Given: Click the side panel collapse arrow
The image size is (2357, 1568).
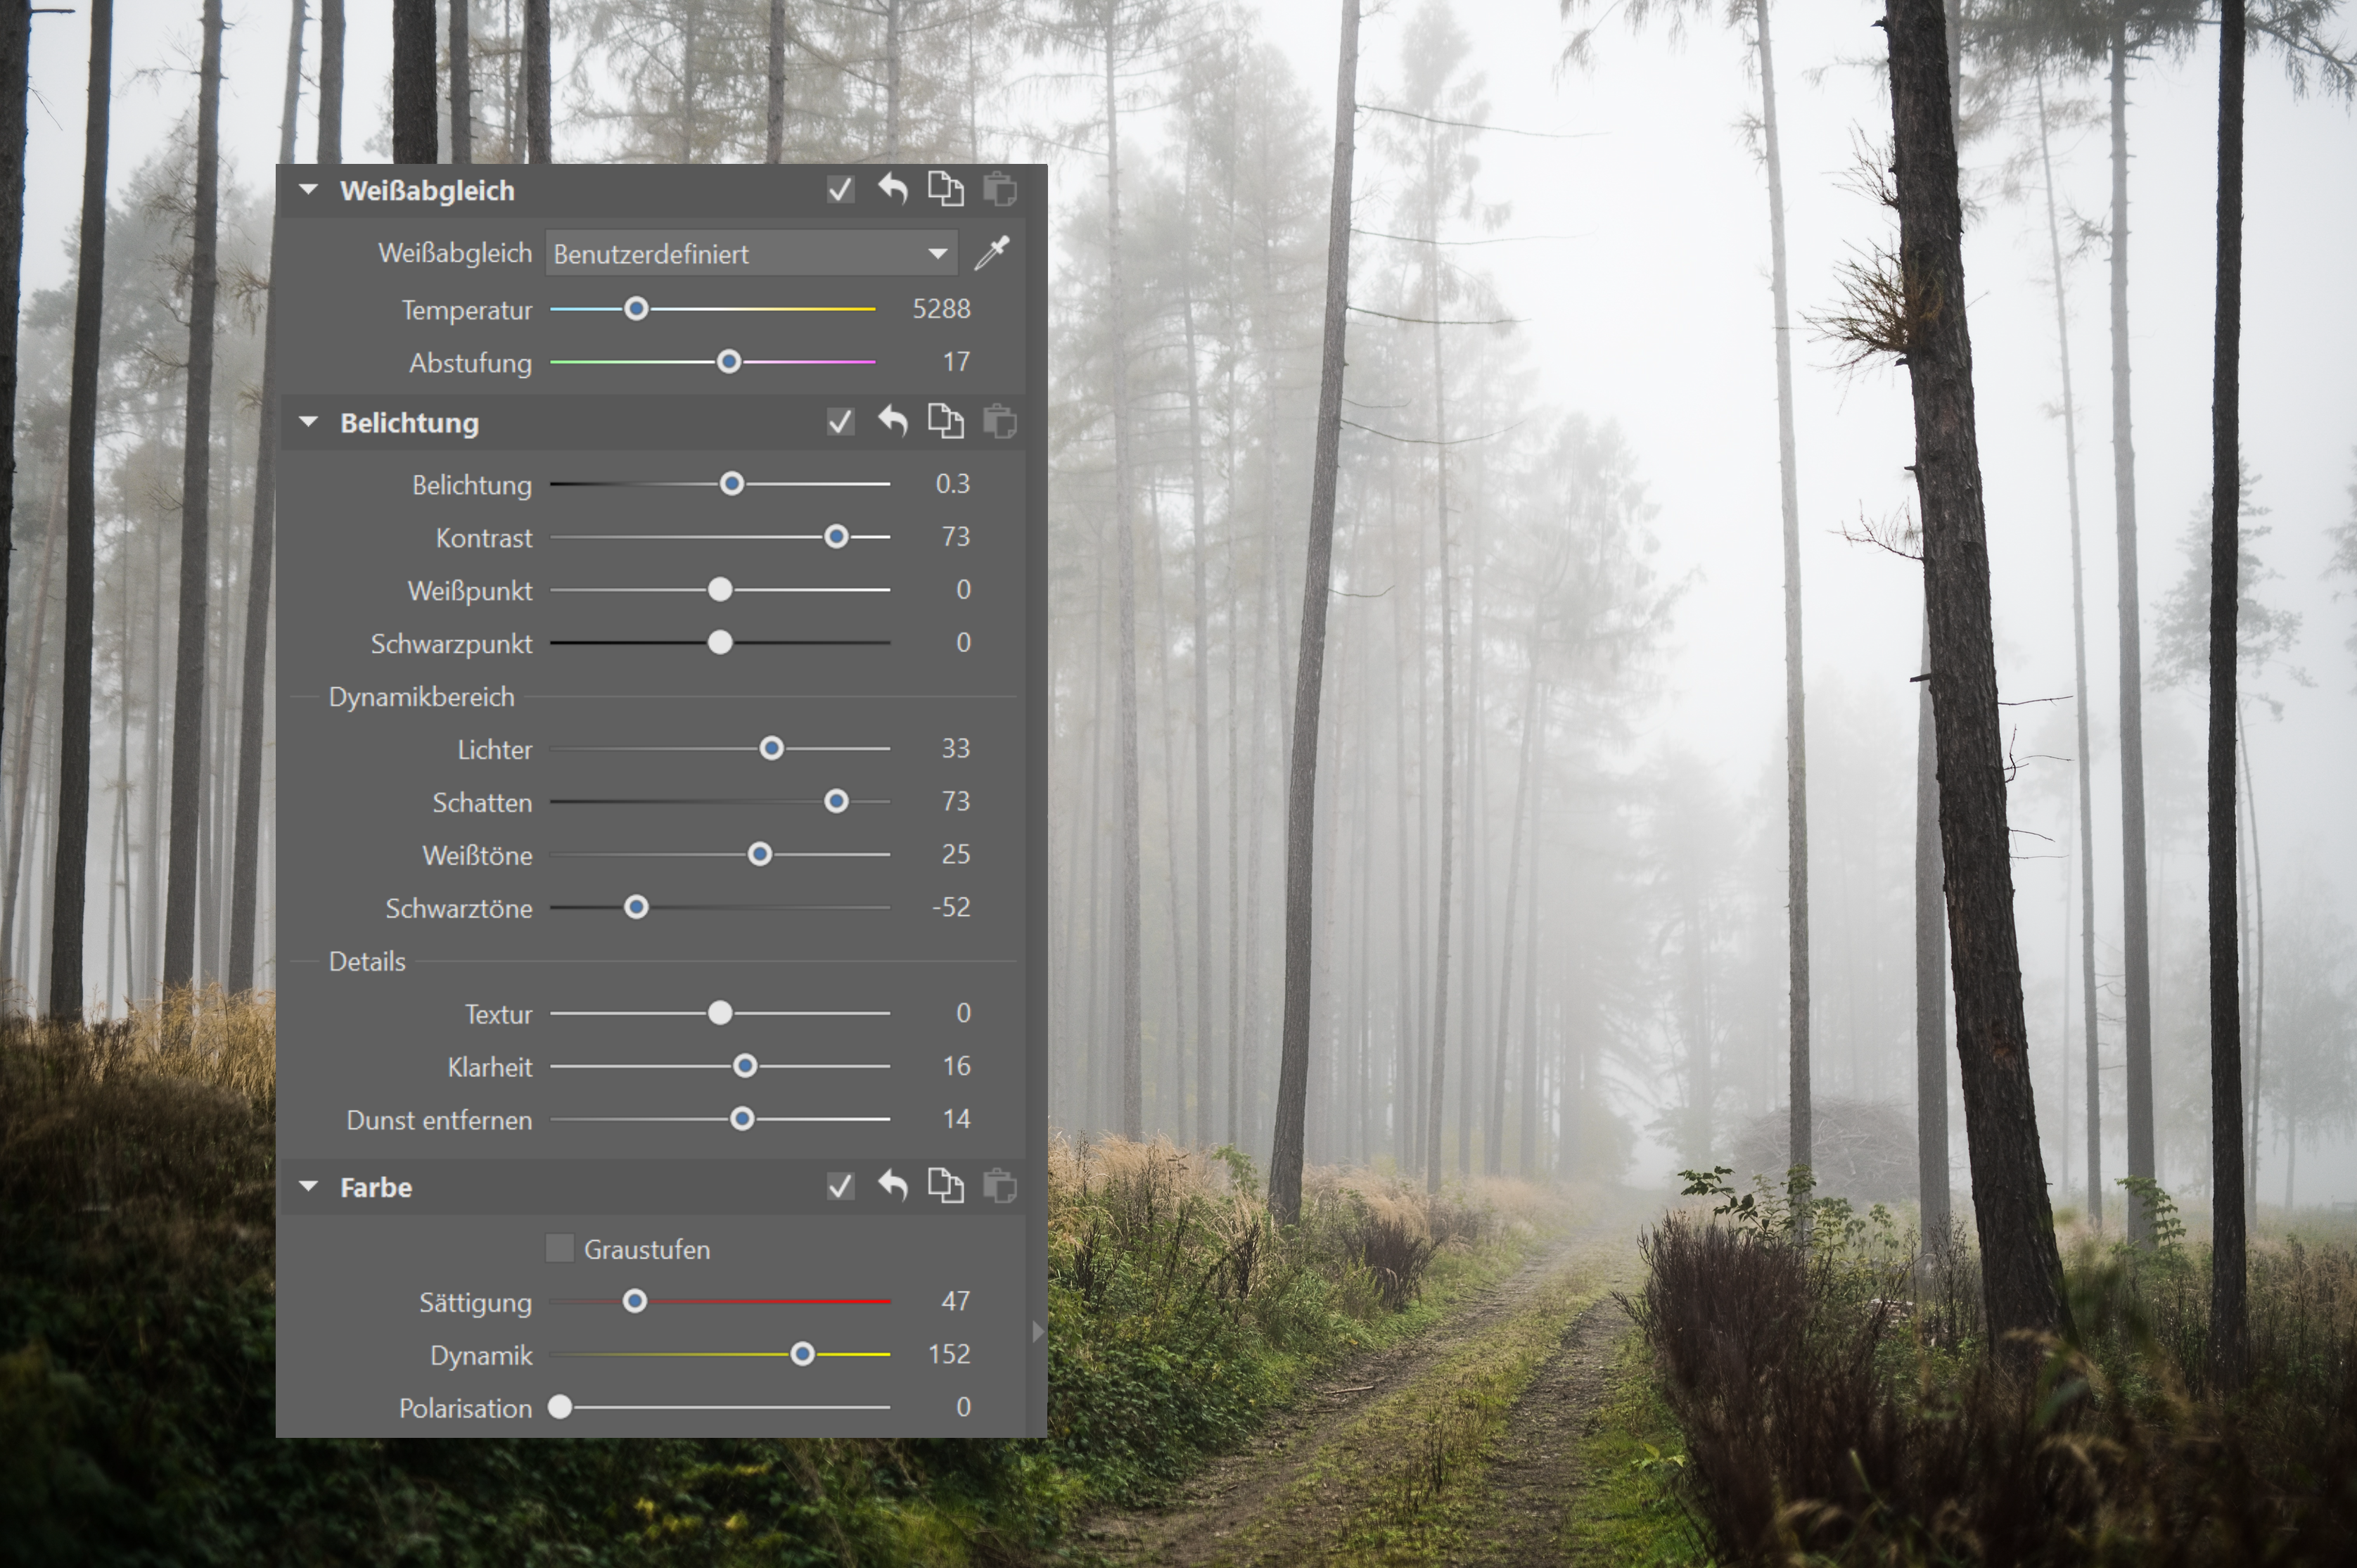Looking at the screenshot, I should pos(1037,1331).
